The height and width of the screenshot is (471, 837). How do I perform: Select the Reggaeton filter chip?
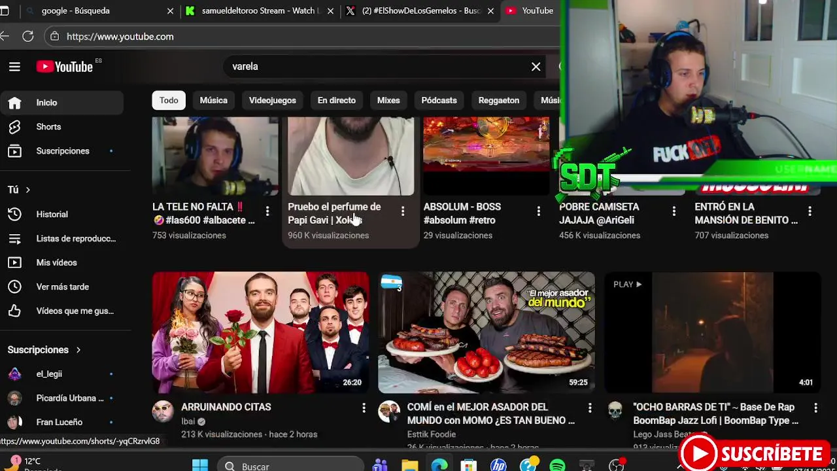point(499,100)
